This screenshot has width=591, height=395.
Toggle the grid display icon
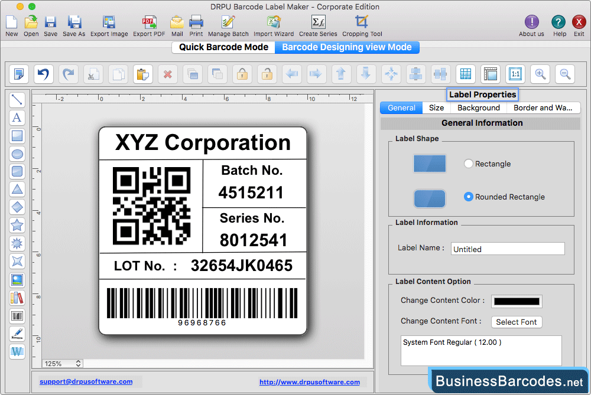click(466, 74)
